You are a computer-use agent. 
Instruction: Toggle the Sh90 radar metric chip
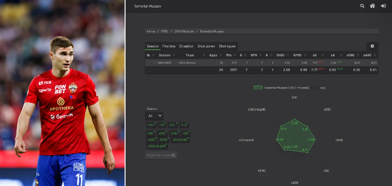point(175,133)
